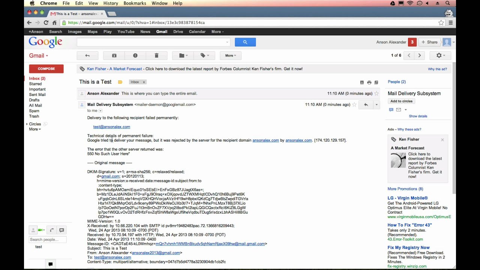Expand the More labels list in sidebar
Screen dimensions: 480x270
35,129
